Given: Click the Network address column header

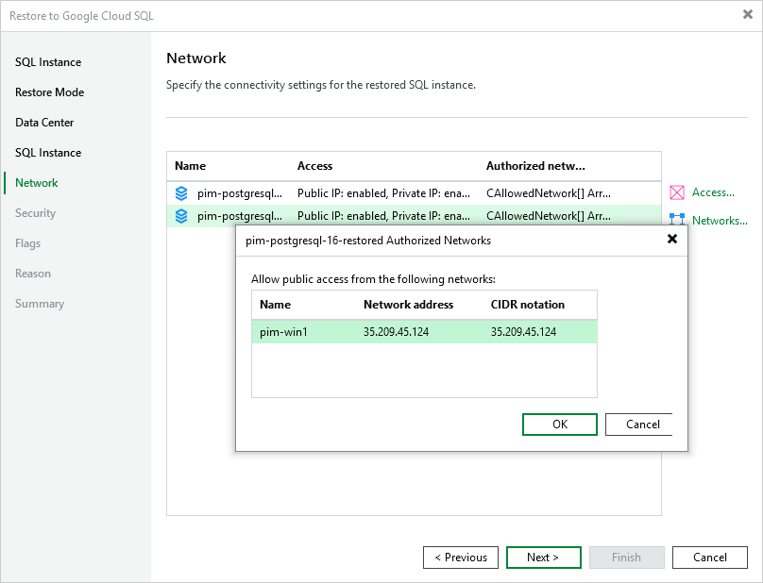Looking at the screenshot, I should click(408, 305).
